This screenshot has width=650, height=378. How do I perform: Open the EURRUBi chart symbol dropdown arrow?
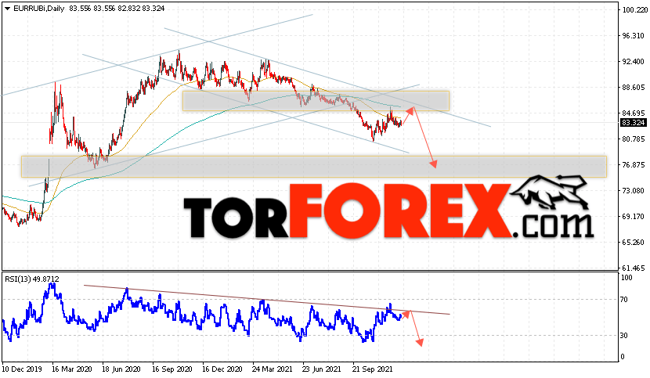[x=7, y=9]
